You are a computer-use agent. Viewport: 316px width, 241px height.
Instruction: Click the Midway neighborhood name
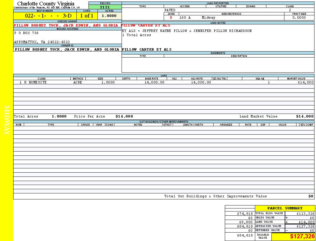[209, 17]
